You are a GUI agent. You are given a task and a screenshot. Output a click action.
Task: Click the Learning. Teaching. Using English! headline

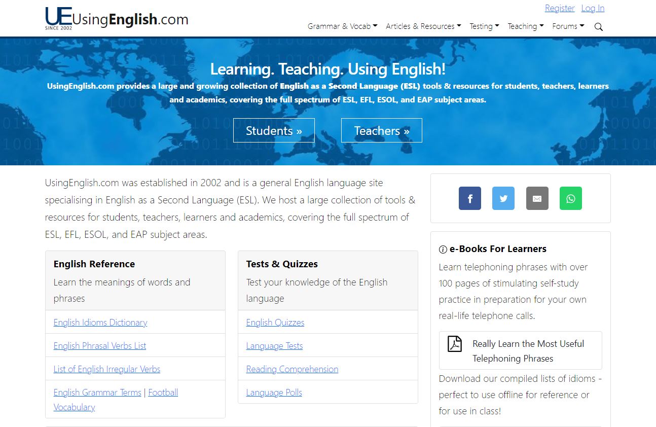[x=328, y=69]
